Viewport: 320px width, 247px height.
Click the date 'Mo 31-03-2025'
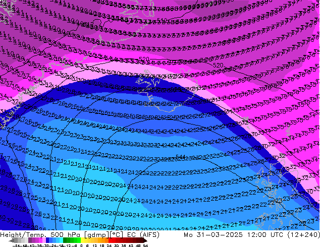pyautogui.click(x=214, y=235)
